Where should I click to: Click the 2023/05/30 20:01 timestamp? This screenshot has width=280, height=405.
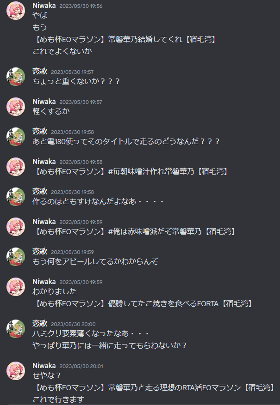click(x=81, y=366)
